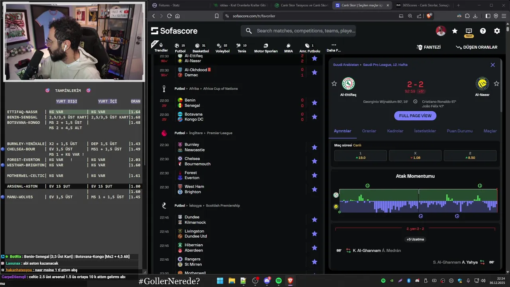Open the FANTEZİ link

click(429, 47)
